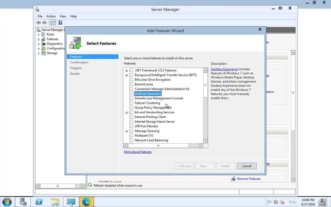
Task: Check .NET Framework 3.5.1 Features checkbox
Action: (131, 70)
